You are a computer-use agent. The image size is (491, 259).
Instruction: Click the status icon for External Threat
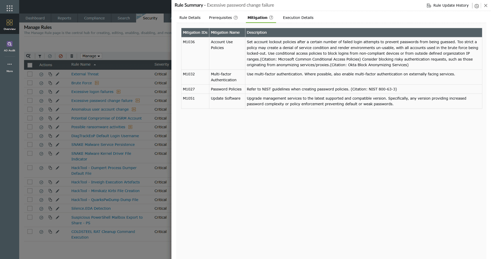(41, 74)
